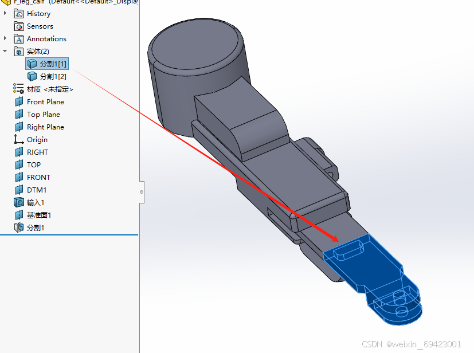Click the feature tree panel collapse handle
Viewport: 474px width, 353px height.
tap(142, 192)
